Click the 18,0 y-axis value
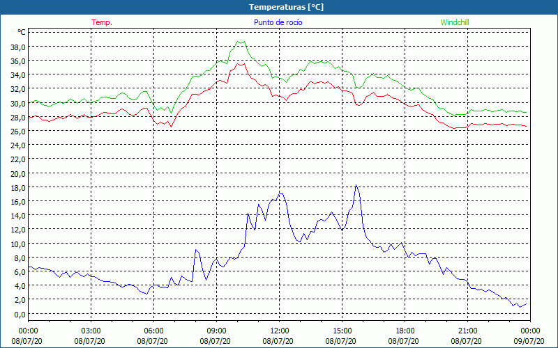 pyautogui.click(x=18, y=187)
